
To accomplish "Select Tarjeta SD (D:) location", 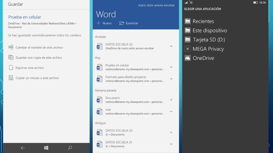I will pyautogui.click(x=209, y=40).
